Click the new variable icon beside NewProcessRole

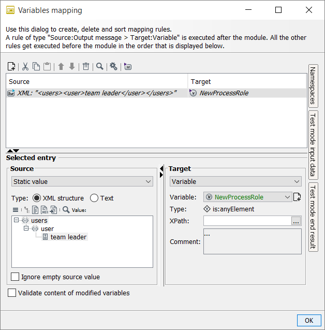(297, 197)
